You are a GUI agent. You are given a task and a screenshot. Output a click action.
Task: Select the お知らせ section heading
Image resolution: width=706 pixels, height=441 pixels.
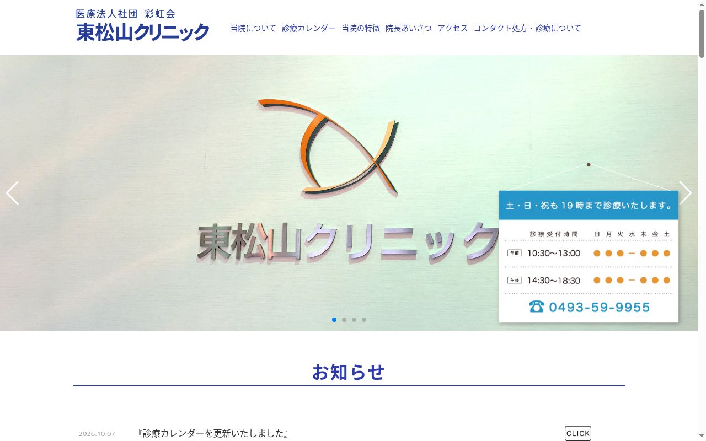pos(348,372)
